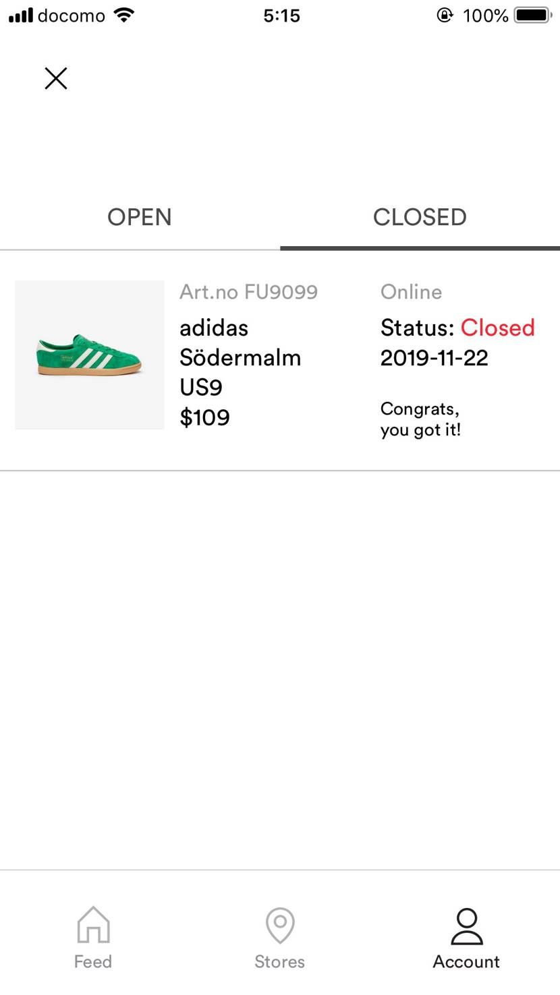Tap the battery indicator icon
The width and height of the screenshot is (560, 995).
coord(533,15)
